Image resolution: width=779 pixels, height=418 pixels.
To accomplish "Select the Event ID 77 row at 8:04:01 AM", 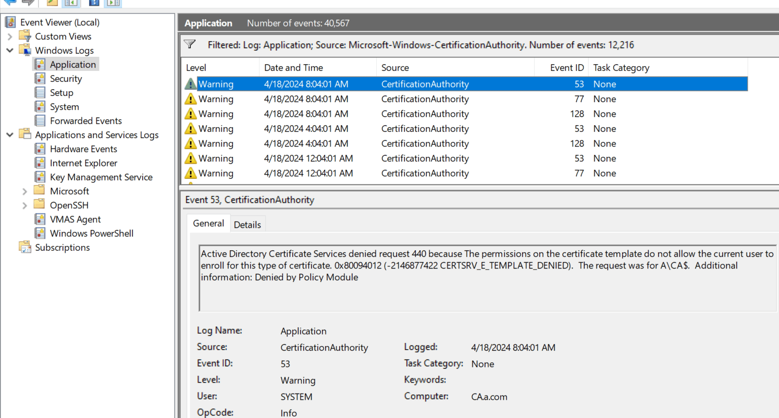I will pyautogui.click(x=465, y=99).
